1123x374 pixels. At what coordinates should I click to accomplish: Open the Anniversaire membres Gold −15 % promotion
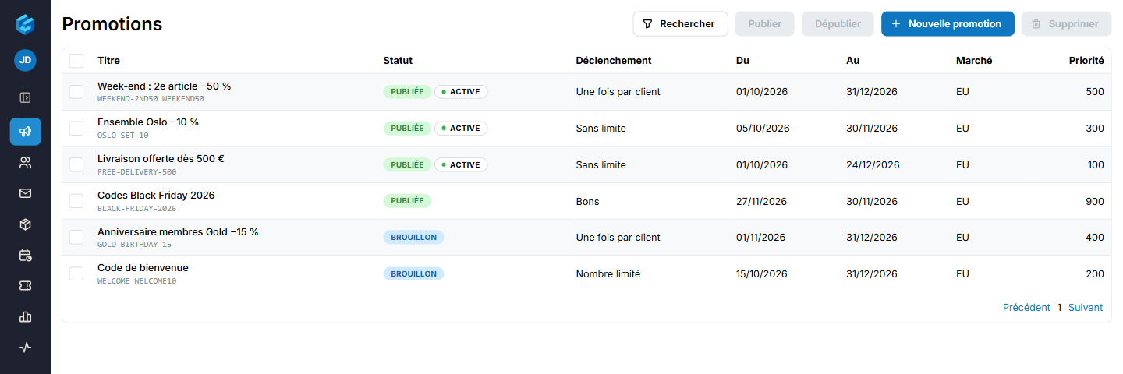pos(178,231)
